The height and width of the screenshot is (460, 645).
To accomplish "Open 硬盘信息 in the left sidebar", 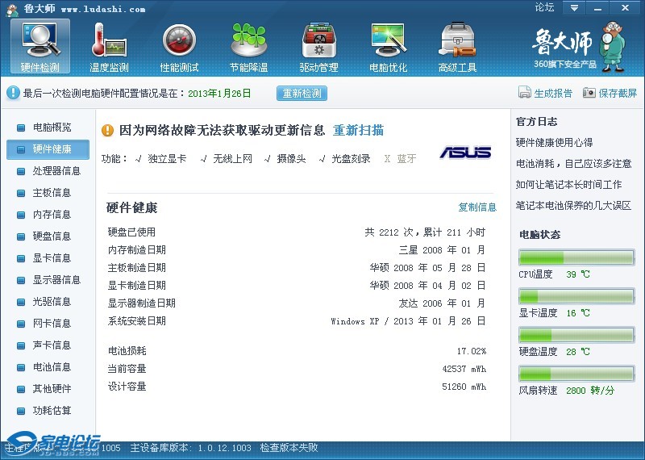I will pos(52,236).
